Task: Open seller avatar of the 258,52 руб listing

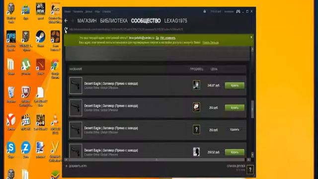Action: 196,152
